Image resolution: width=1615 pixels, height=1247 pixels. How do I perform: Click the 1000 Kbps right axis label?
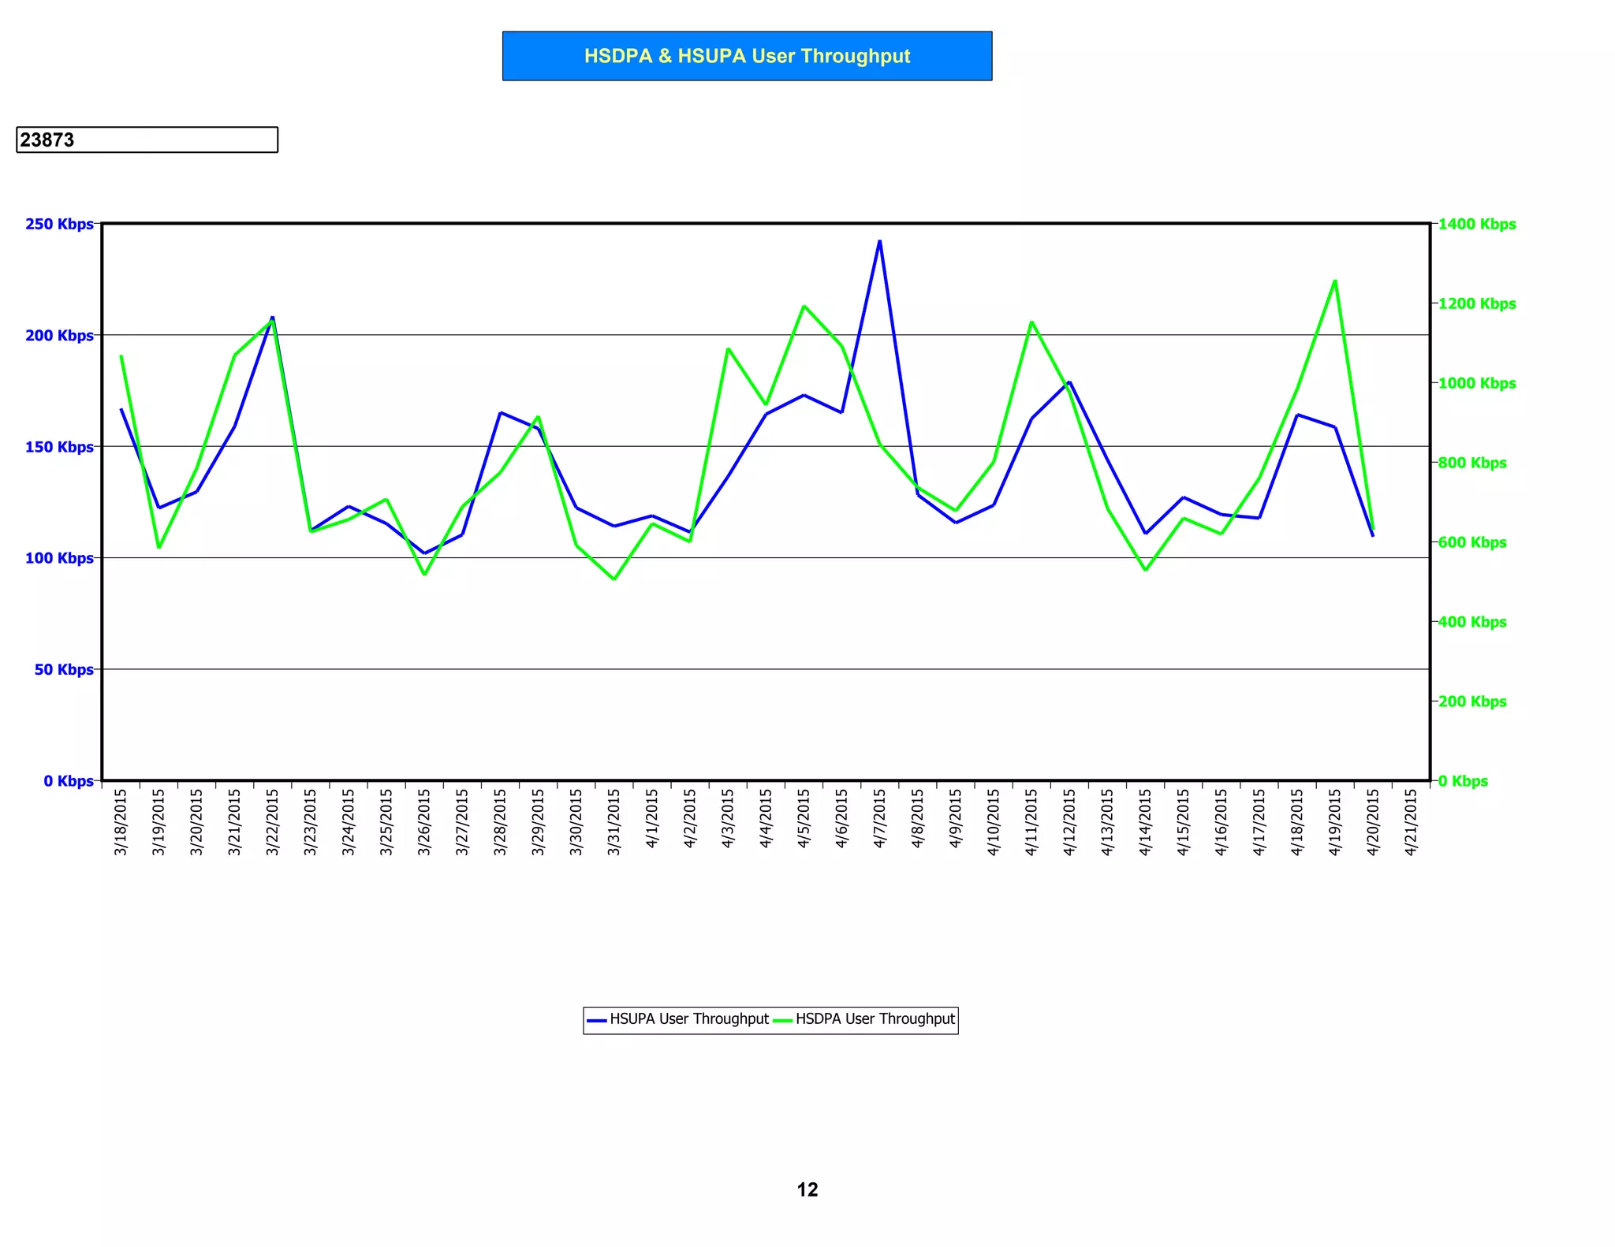tap(1476, 383)
